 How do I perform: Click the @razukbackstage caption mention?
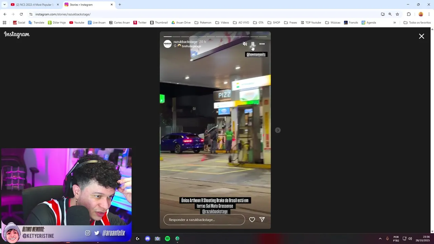click(x=215, y=211)
